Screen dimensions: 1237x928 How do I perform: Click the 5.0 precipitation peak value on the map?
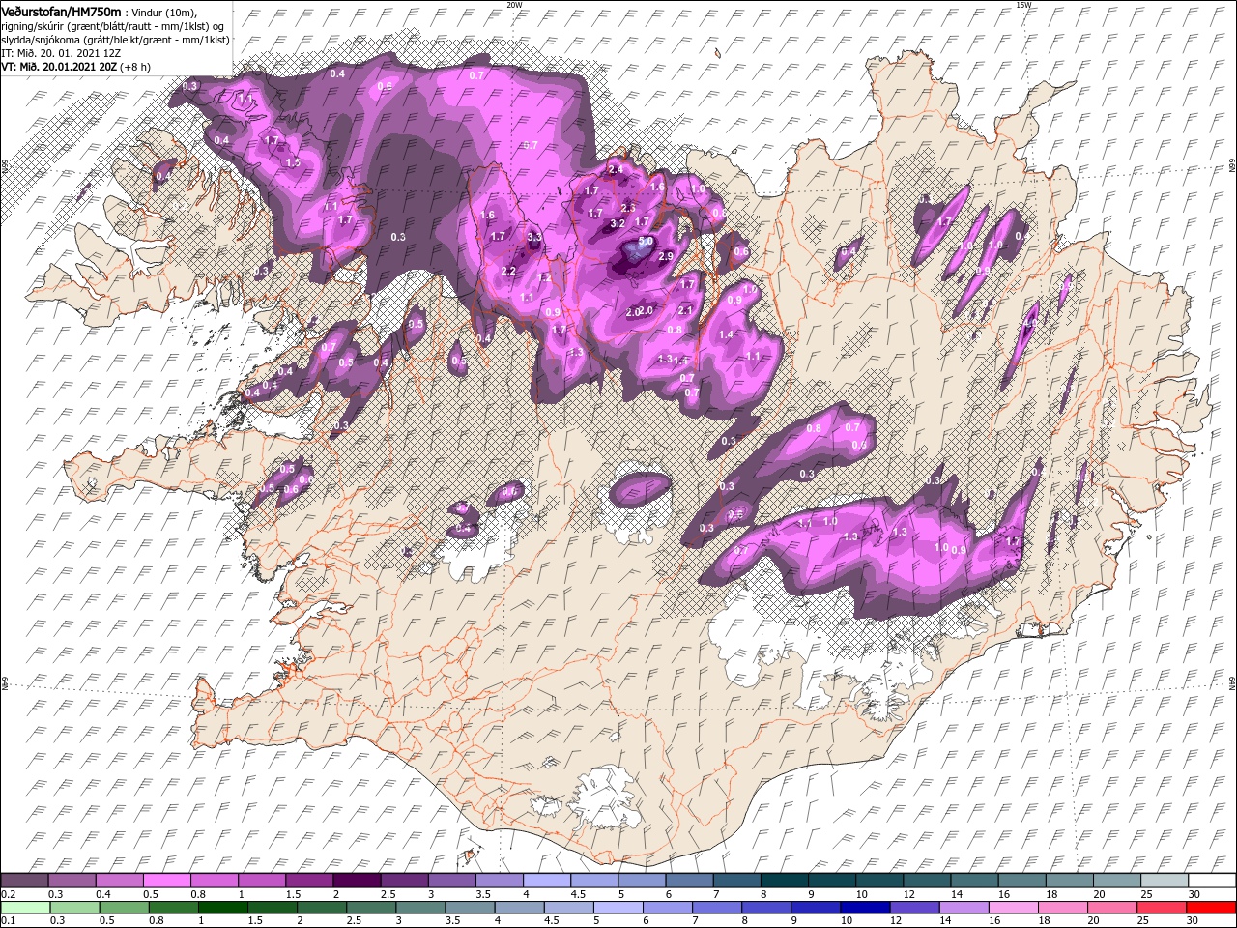pos(647,241)
